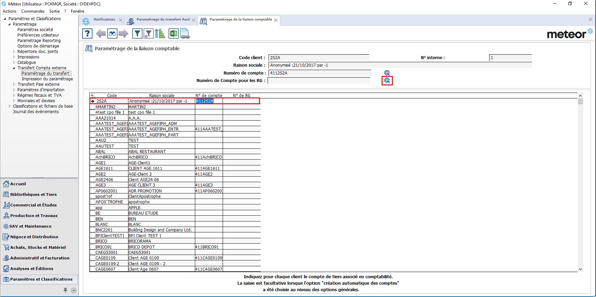Open search with the binoculars icon

coord(112,33)
